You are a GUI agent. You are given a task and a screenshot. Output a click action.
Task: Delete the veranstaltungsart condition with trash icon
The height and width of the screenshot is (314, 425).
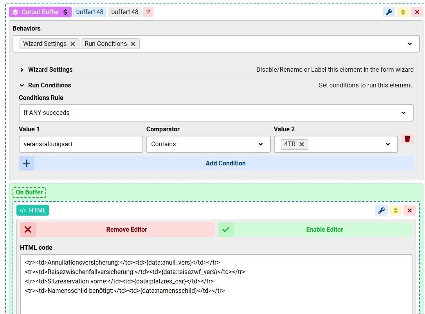pos(407,139)
